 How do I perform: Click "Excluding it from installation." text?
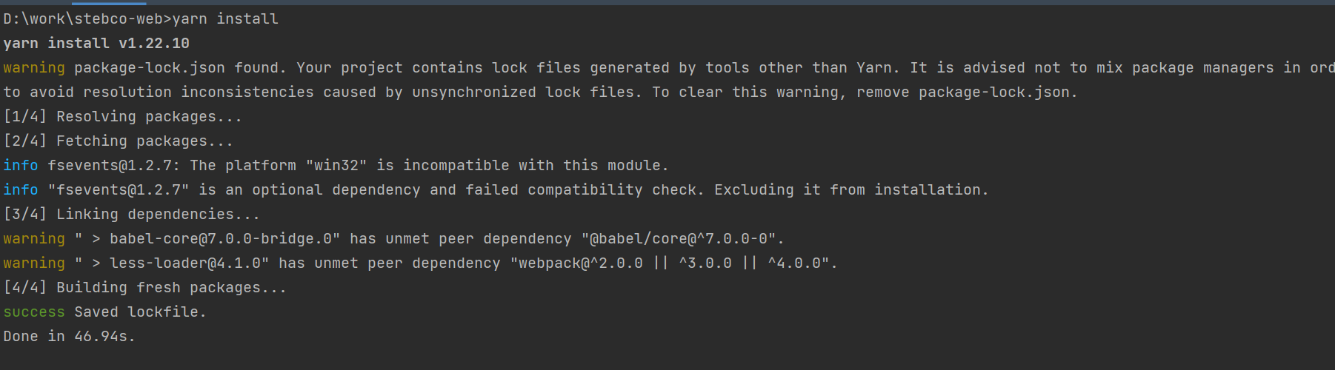click(851, 189)
